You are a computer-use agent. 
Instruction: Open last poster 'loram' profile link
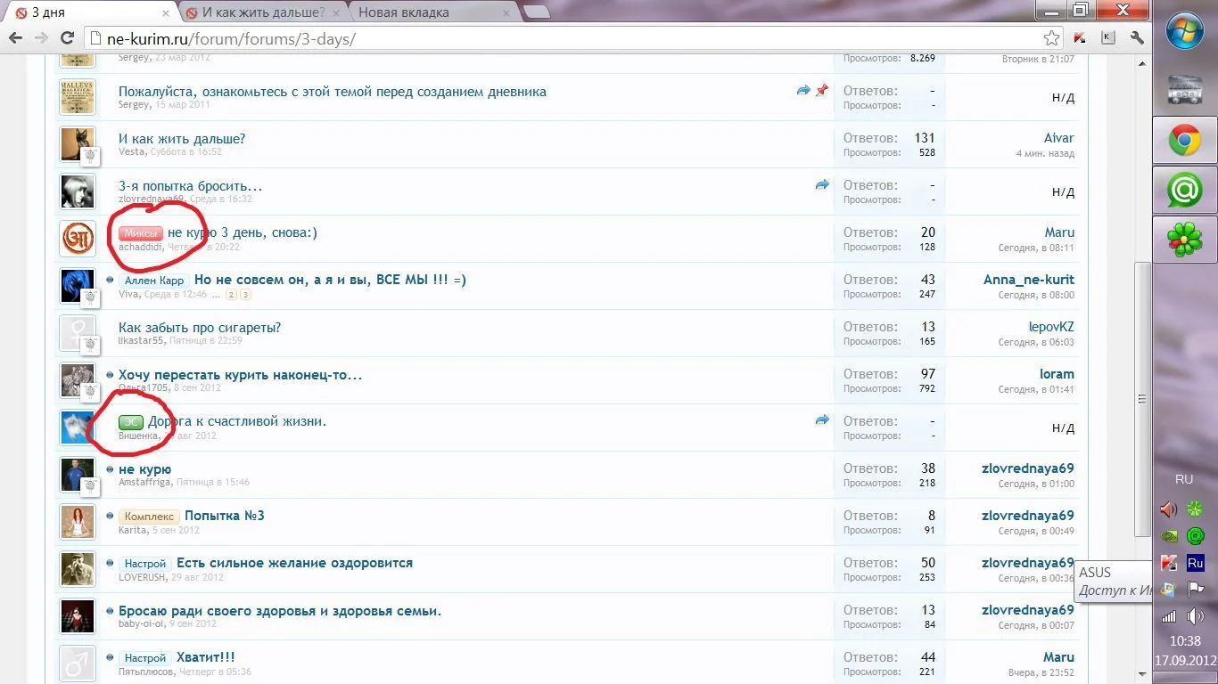coord(1057,374)
